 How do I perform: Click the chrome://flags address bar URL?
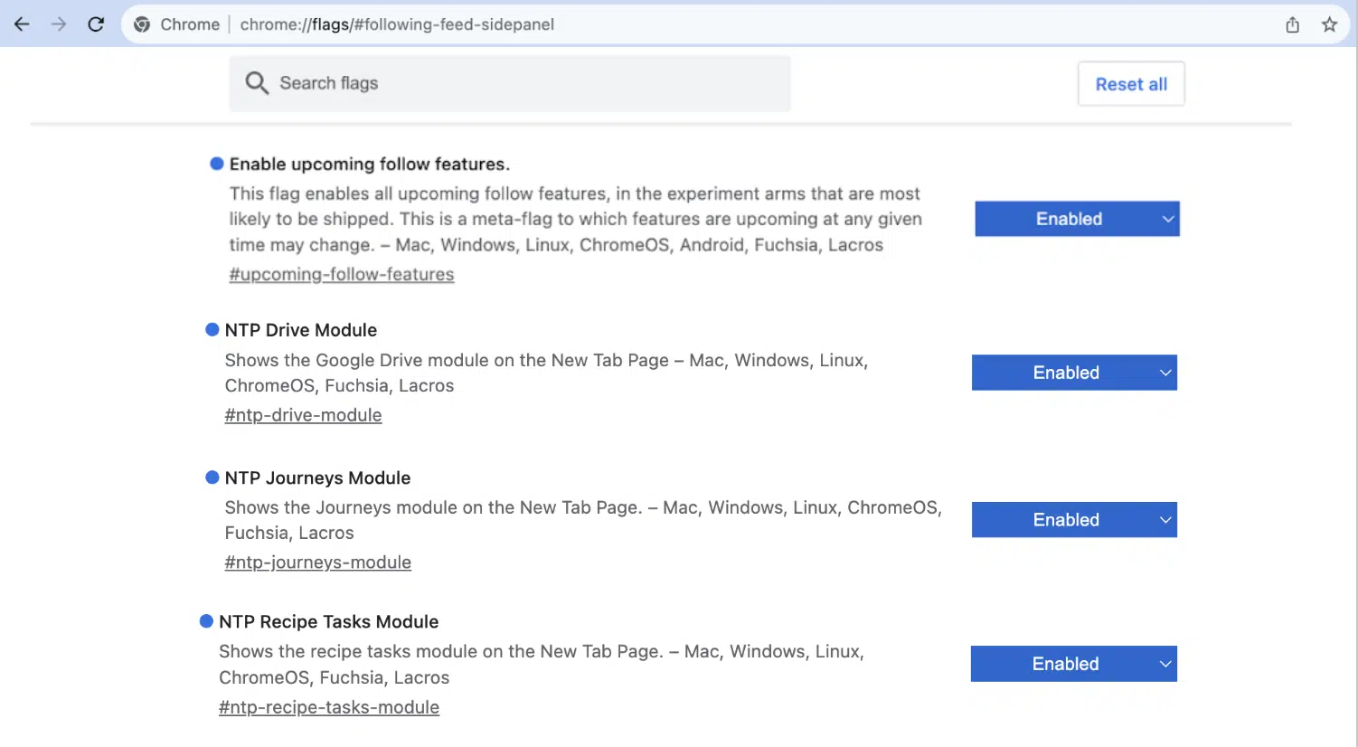397,24
